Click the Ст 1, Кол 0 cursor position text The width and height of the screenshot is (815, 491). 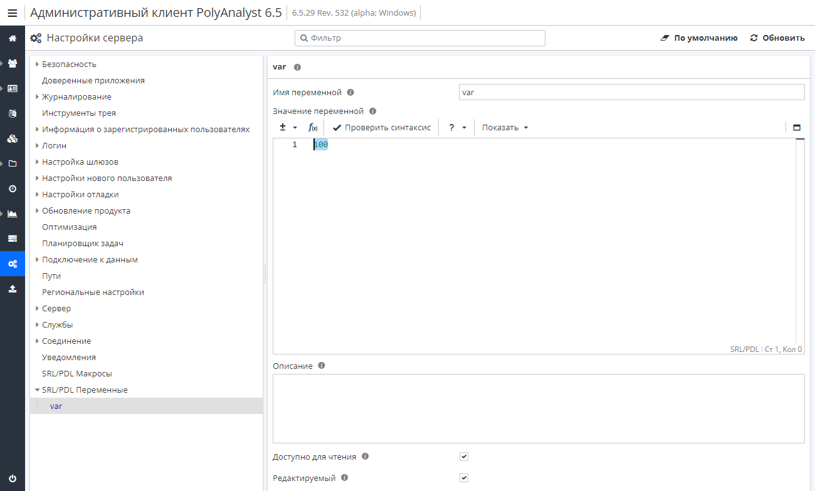click(784, 349)
